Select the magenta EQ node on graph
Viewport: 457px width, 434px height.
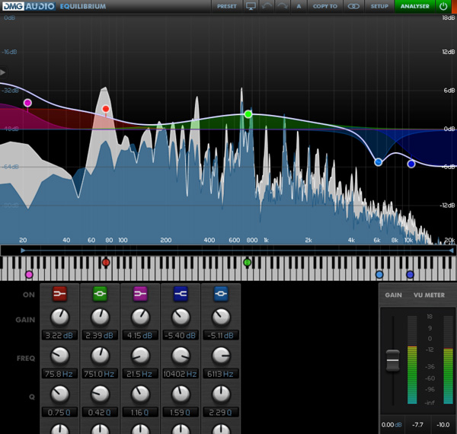pyautogui.click(x=27, y=103)
